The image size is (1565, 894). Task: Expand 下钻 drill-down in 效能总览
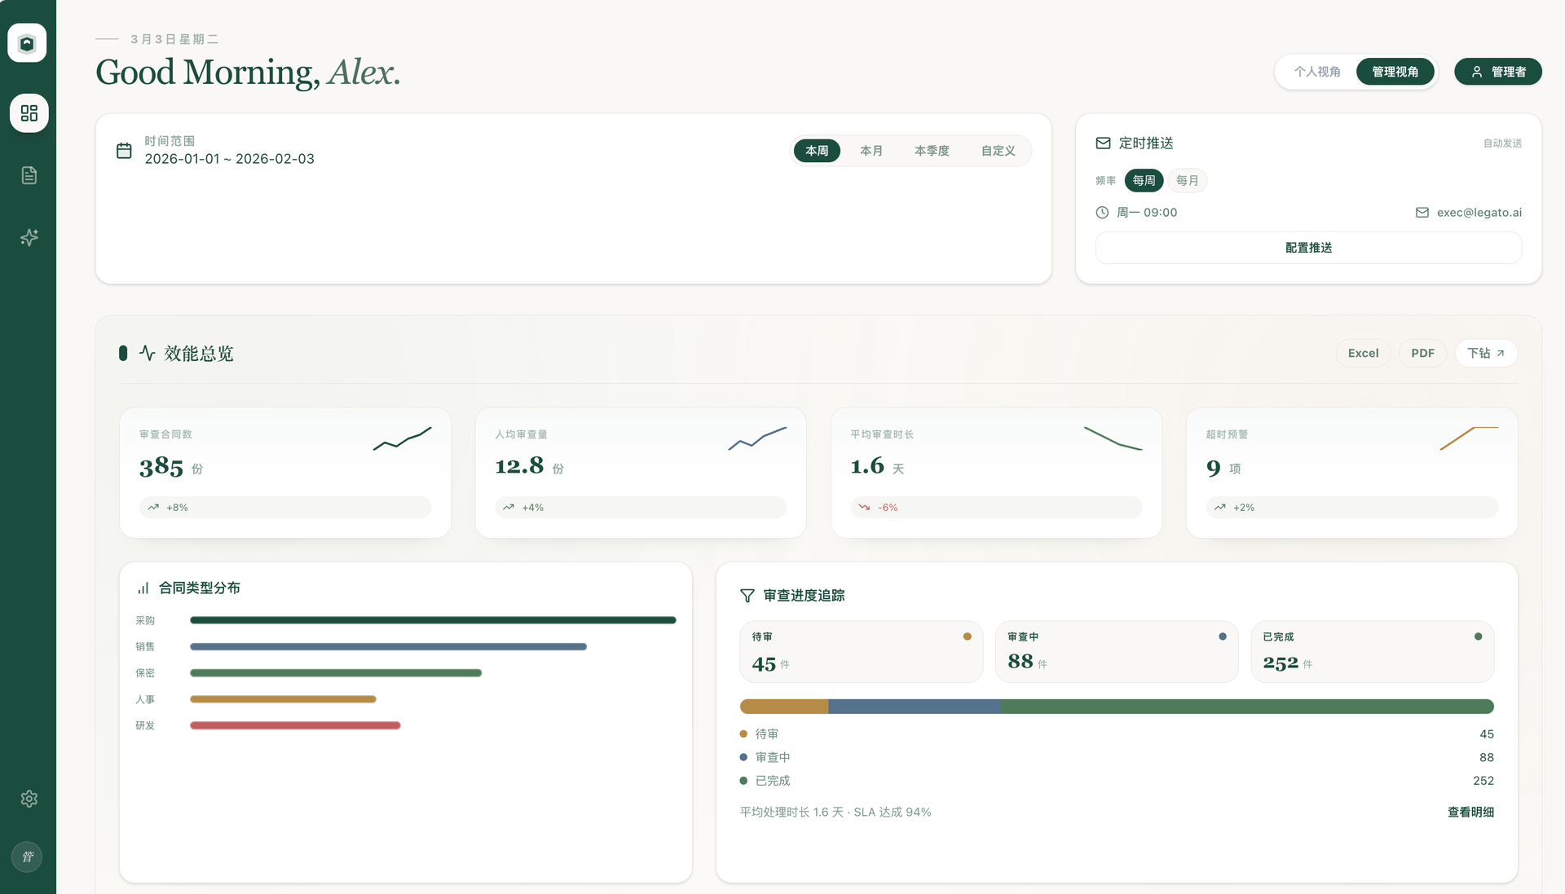1486,353
